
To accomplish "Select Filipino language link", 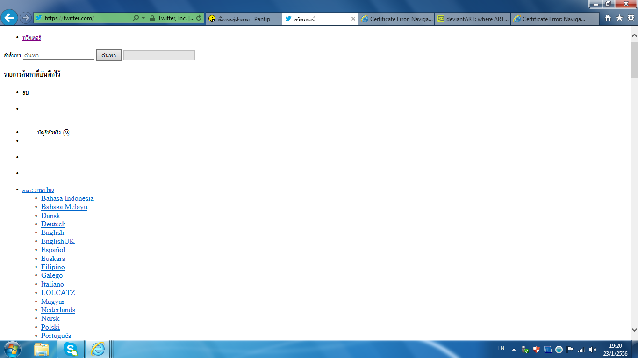I will coord(53,267).
